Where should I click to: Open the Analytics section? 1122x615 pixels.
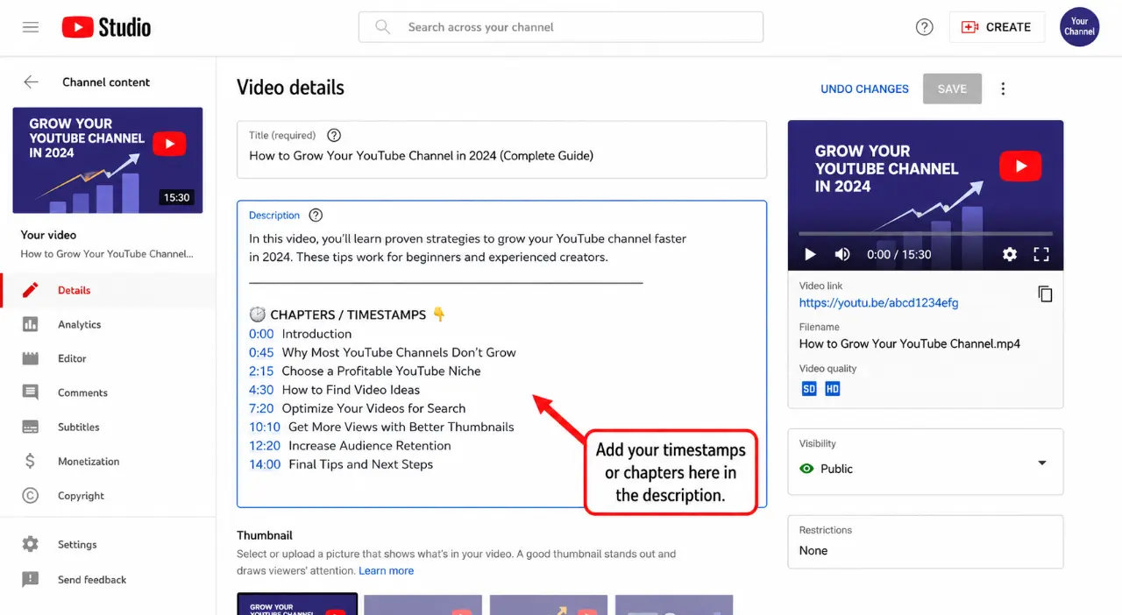pos(108,324)
